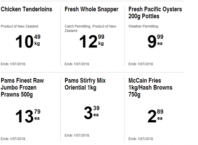Open the Chicken Tenderloins product title
Screen dimensions: 198x145
tap(26, 9)
